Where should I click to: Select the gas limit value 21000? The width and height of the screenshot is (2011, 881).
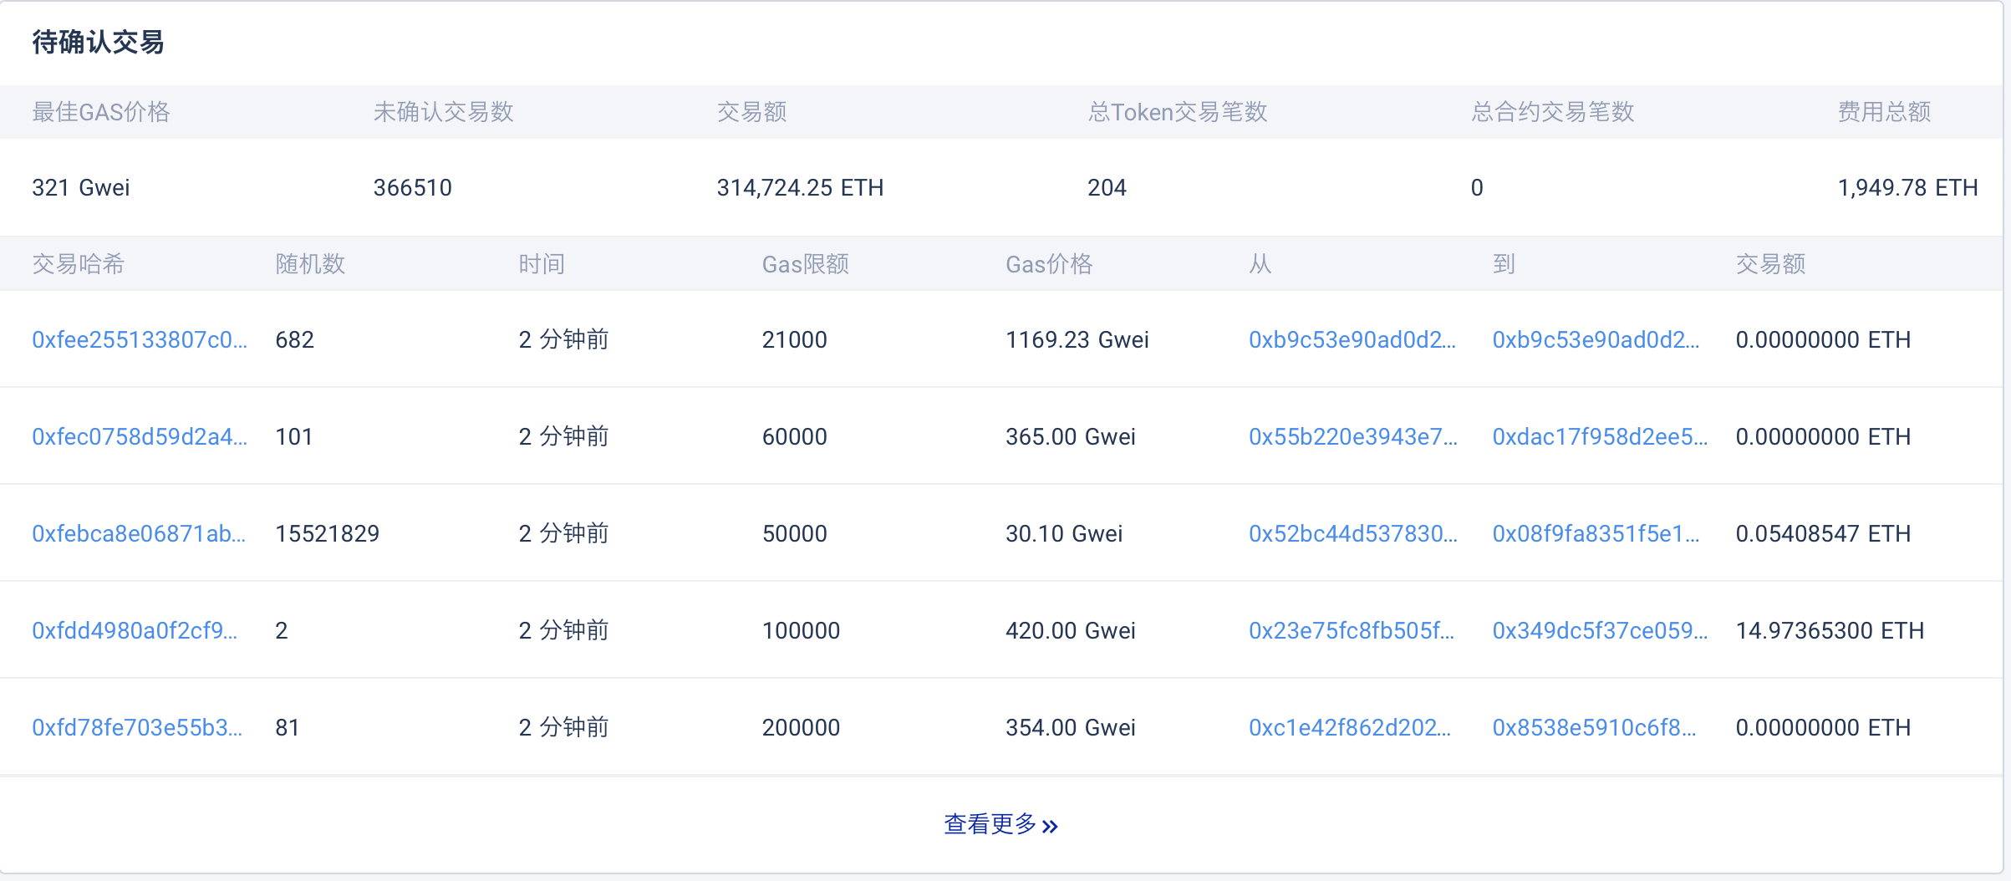pos(795,339)
